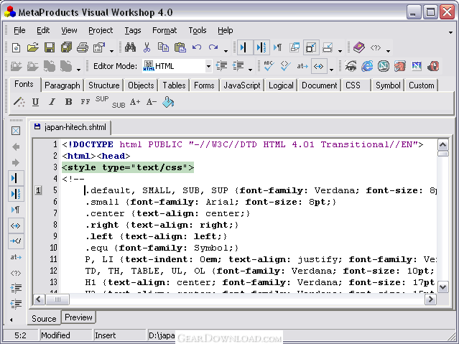459x344 pixels.
Task: Toggle sidebar right margin button
Action: coord(16,178)
